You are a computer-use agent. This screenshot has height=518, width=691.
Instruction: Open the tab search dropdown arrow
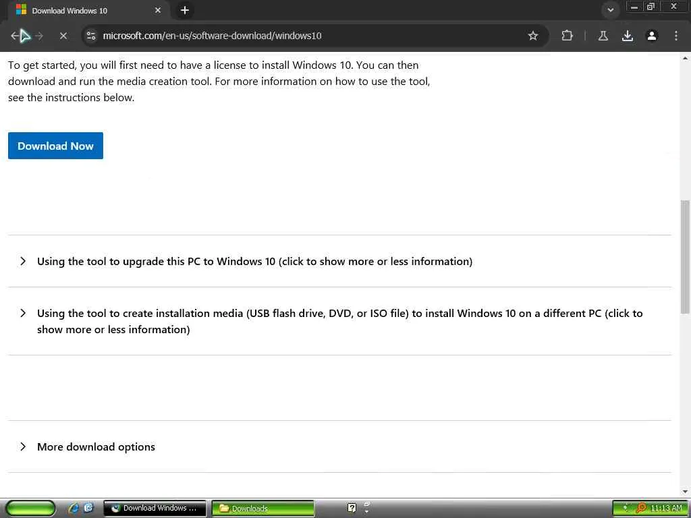point(610,10)
